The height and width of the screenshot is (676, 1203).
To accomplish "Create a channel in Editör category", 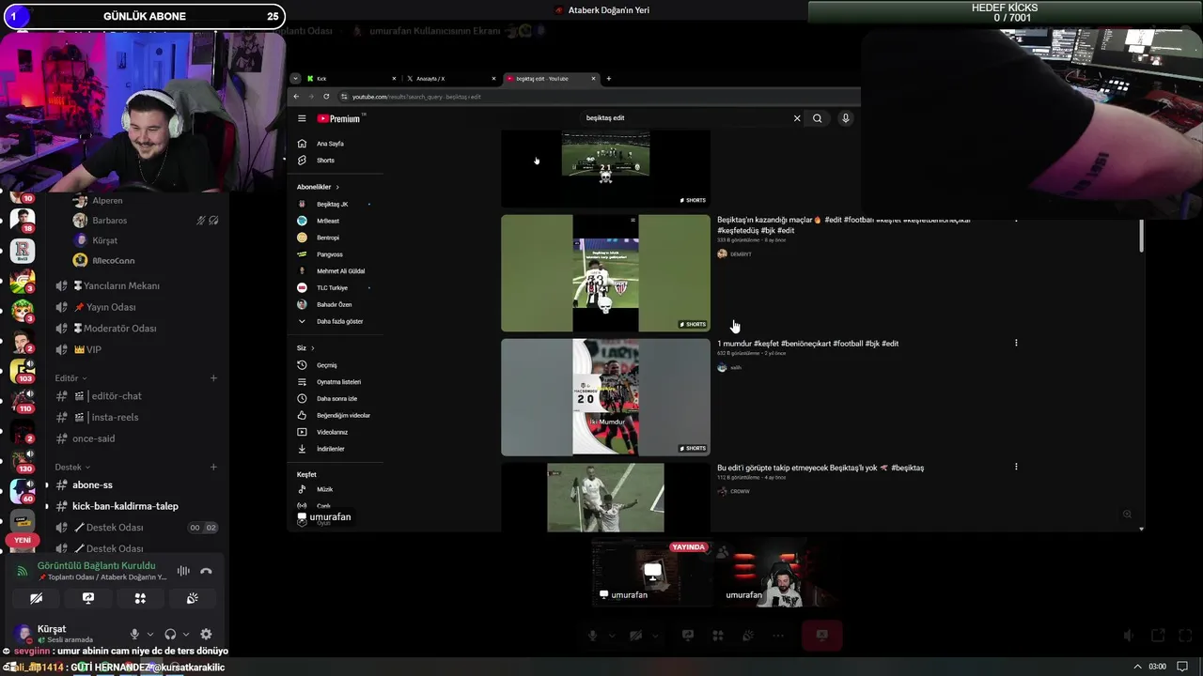I will (x=213, y=377).
